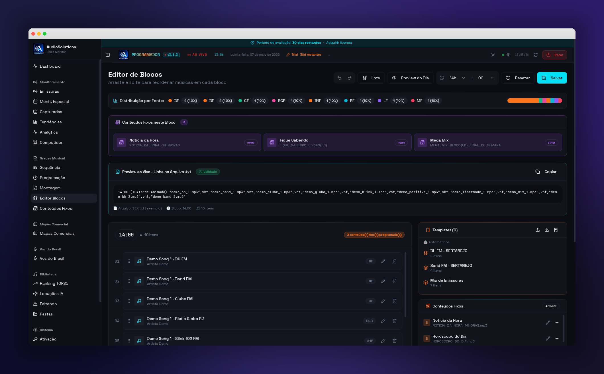
Task: Open Voz do Brasil sidebar item
Action: point(64,258)
